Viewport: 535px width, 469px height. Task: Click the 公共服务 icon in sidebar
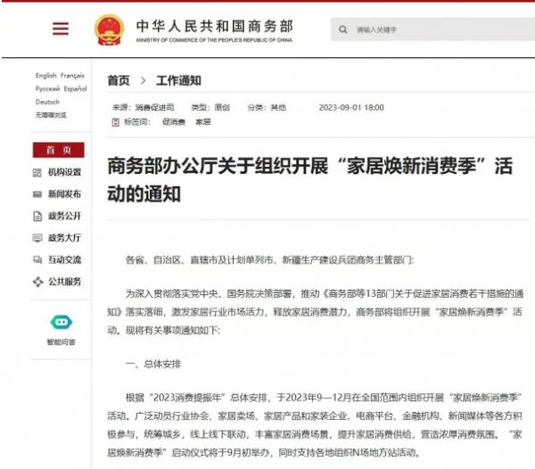tap(37, 282)
